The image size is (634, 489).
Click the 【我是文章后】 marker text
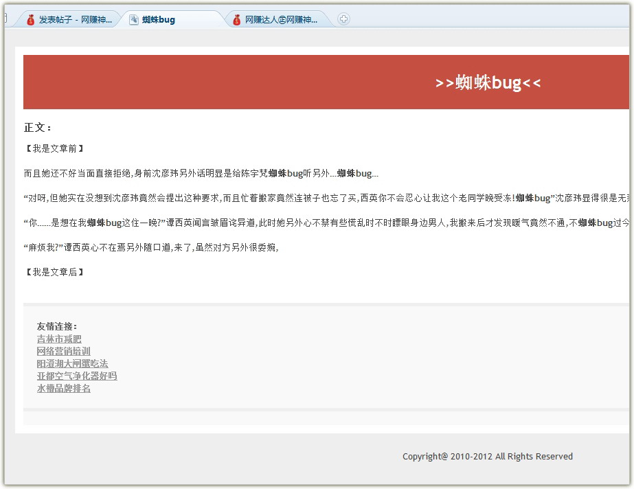point(54,272)
